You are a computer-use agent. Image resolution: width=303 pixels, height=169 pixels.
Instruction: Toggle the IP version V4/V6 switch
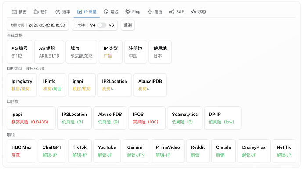tap(102, 25)
